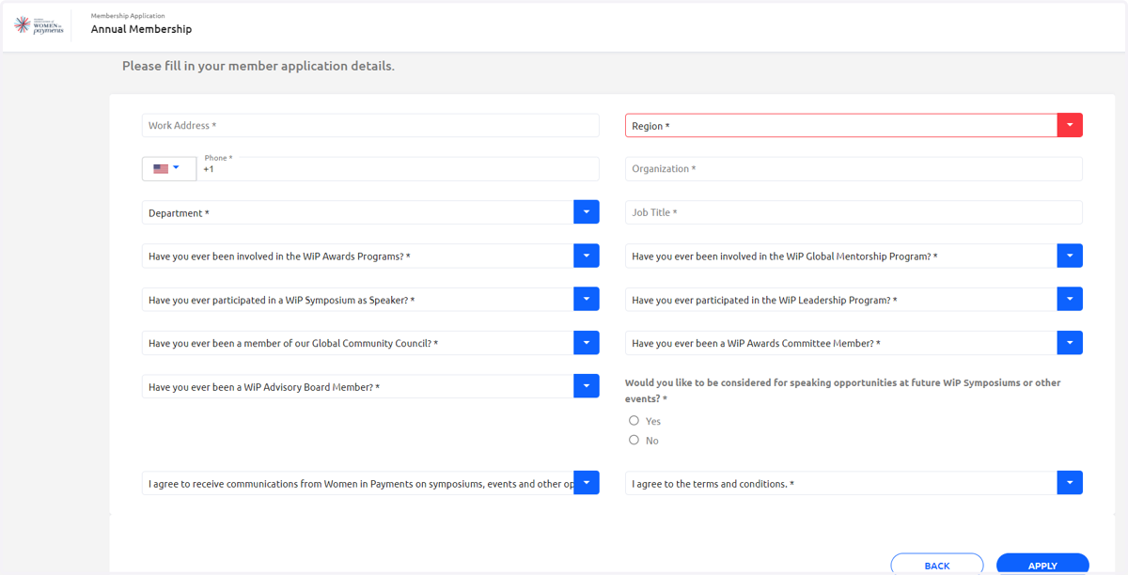Open the receive communications agreement dropdown
1128x575 pixels.
point(587,483)
